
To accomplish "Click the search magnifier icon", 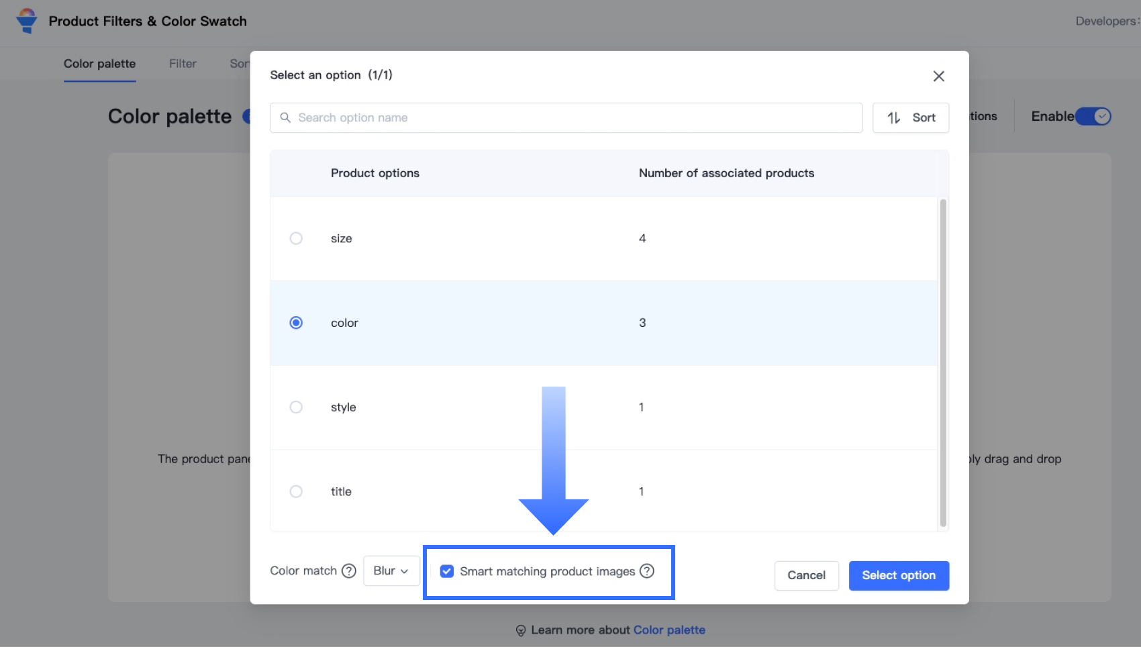I will (x=285, y=117).
